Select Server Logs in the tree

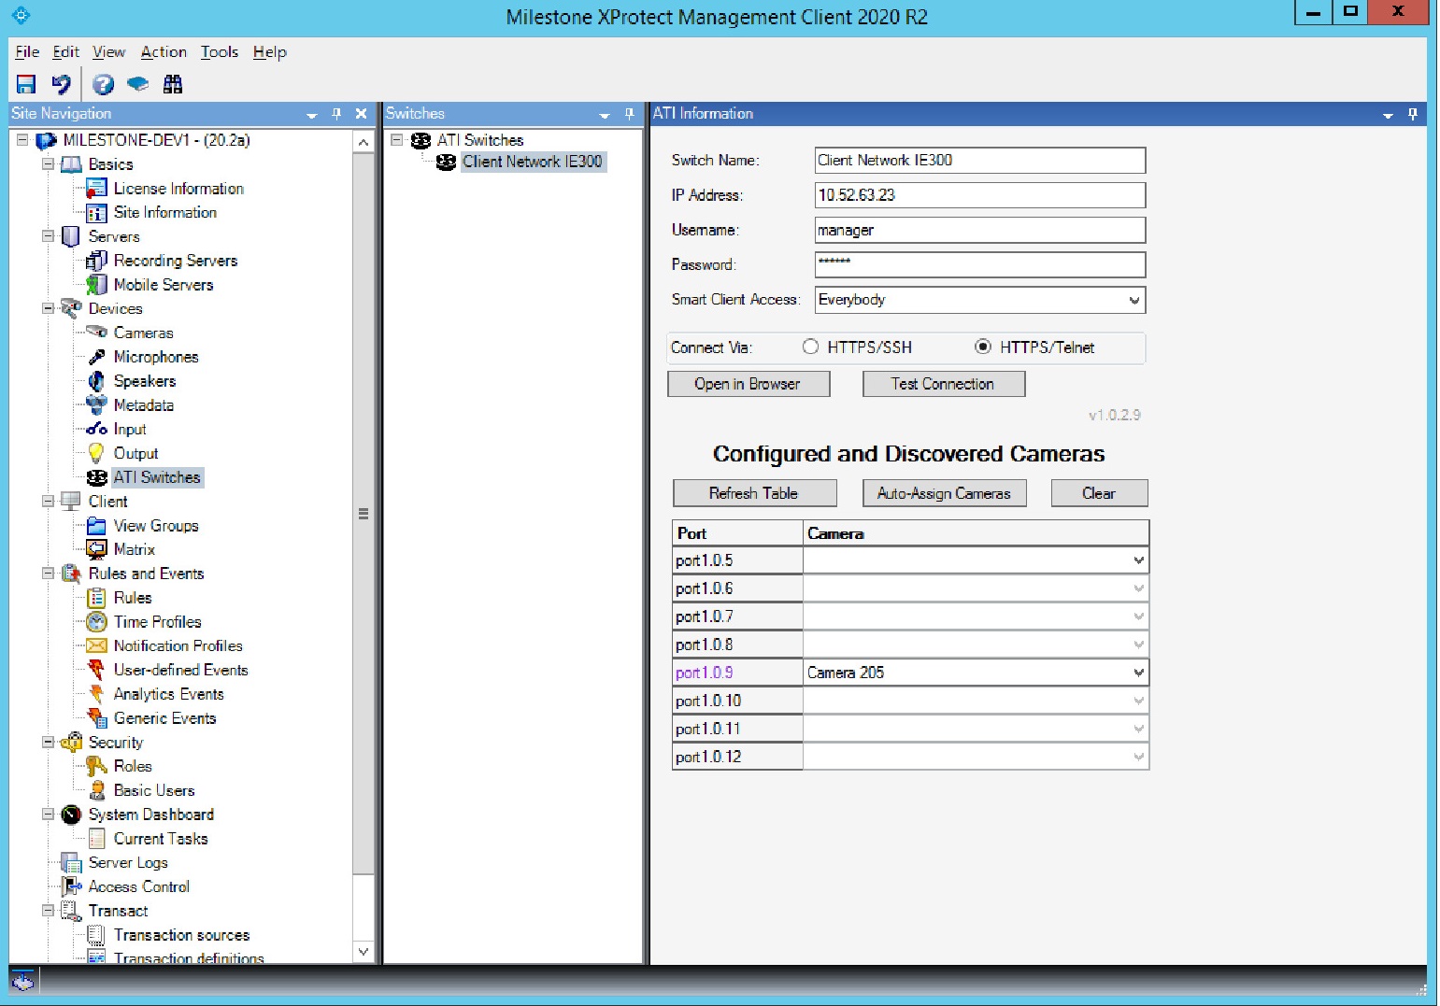pyautogui.click(x=128, y=863)
